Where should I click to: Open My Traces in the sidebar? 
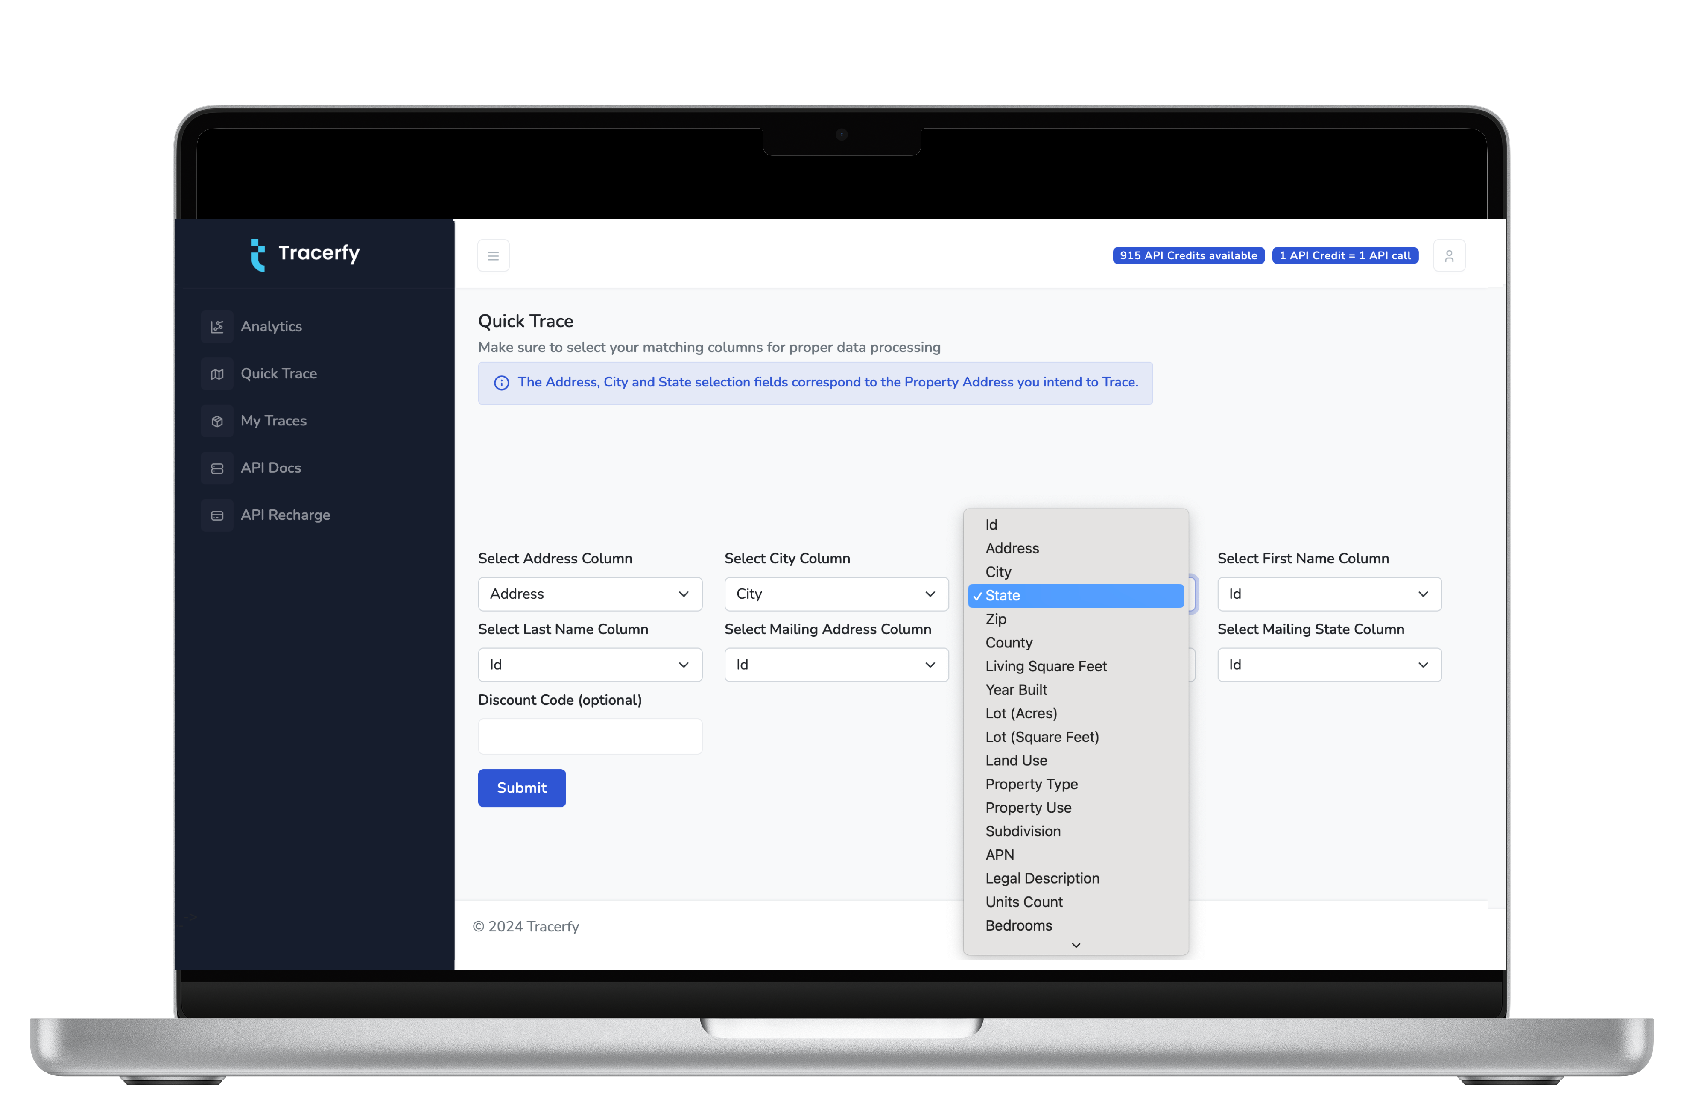273,420
